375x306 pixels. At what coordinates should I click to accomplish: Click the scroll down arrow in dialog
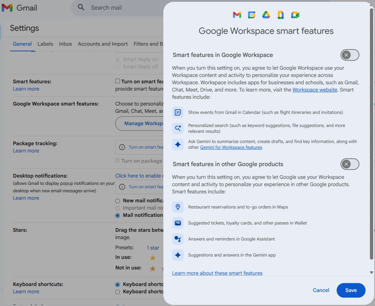(x=371, y=273)
